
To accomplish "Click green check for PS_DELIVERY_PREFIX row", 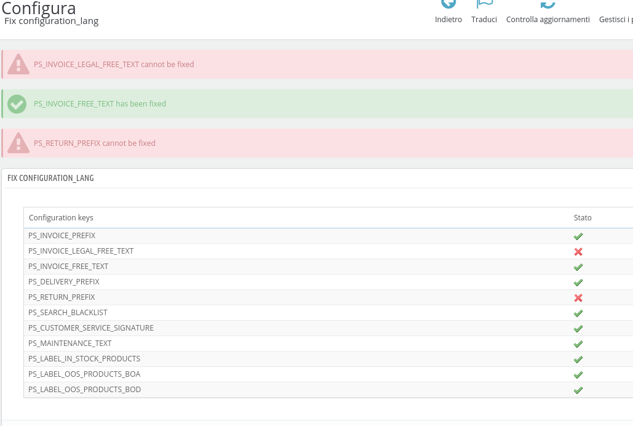I will (x=578, y=282).
